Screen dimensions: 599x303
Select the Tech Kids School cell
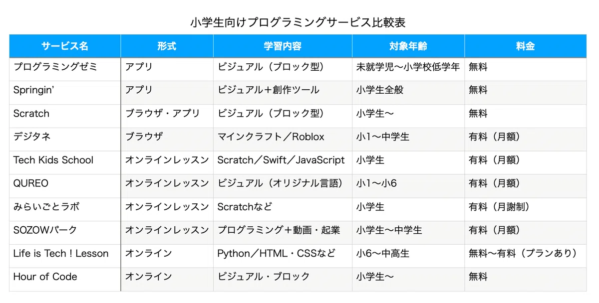click(x=65, y=162)
